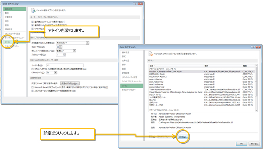Select 詳細設定 in the back window sidebar
Image resolution: width=263 pixels, height=149 pixels.
15,29
